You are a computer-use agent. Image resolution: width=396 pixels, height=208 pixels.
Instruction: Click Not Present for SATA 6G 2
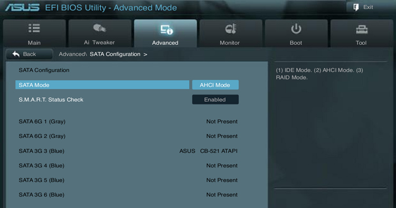click(222, 136)
